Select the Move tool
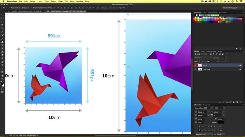Screen dimensions: 245x137 coord(2,15)
